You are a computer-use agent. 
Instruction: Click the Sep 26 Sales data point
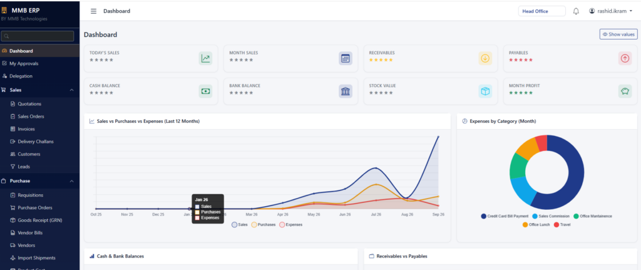(x=438, y=137)
